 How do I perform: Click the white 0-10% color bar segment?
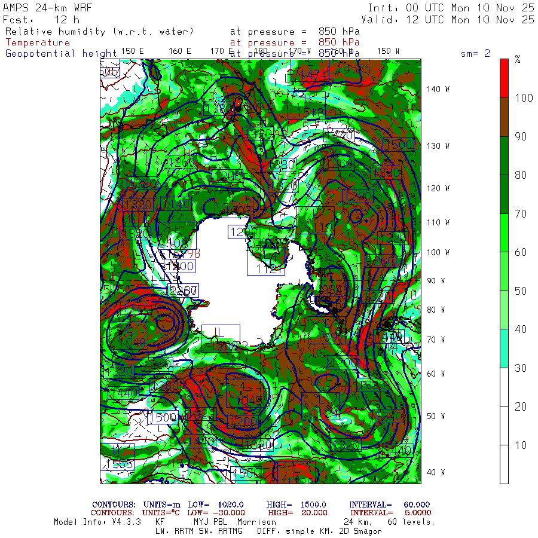504,464
